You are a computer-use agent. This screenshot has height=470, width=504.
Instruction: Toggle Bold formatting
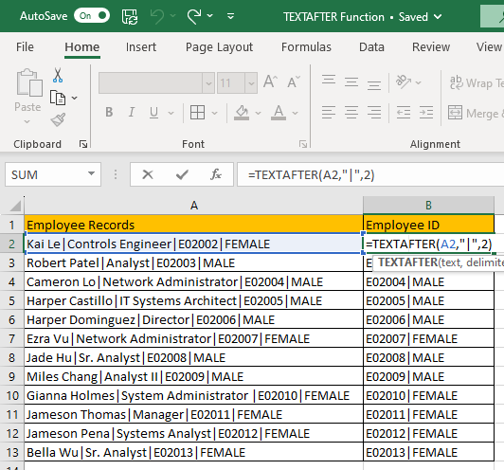pos(109,112)
